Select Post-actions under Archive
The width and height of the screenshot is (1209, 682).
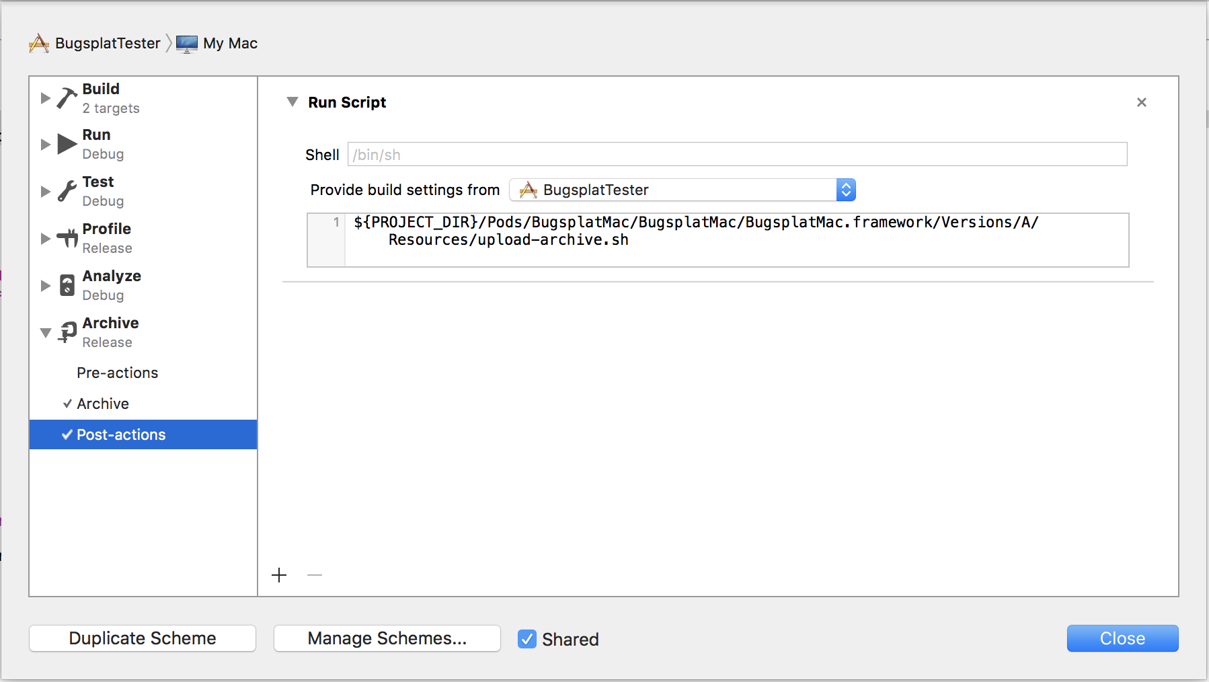point(143,434)
